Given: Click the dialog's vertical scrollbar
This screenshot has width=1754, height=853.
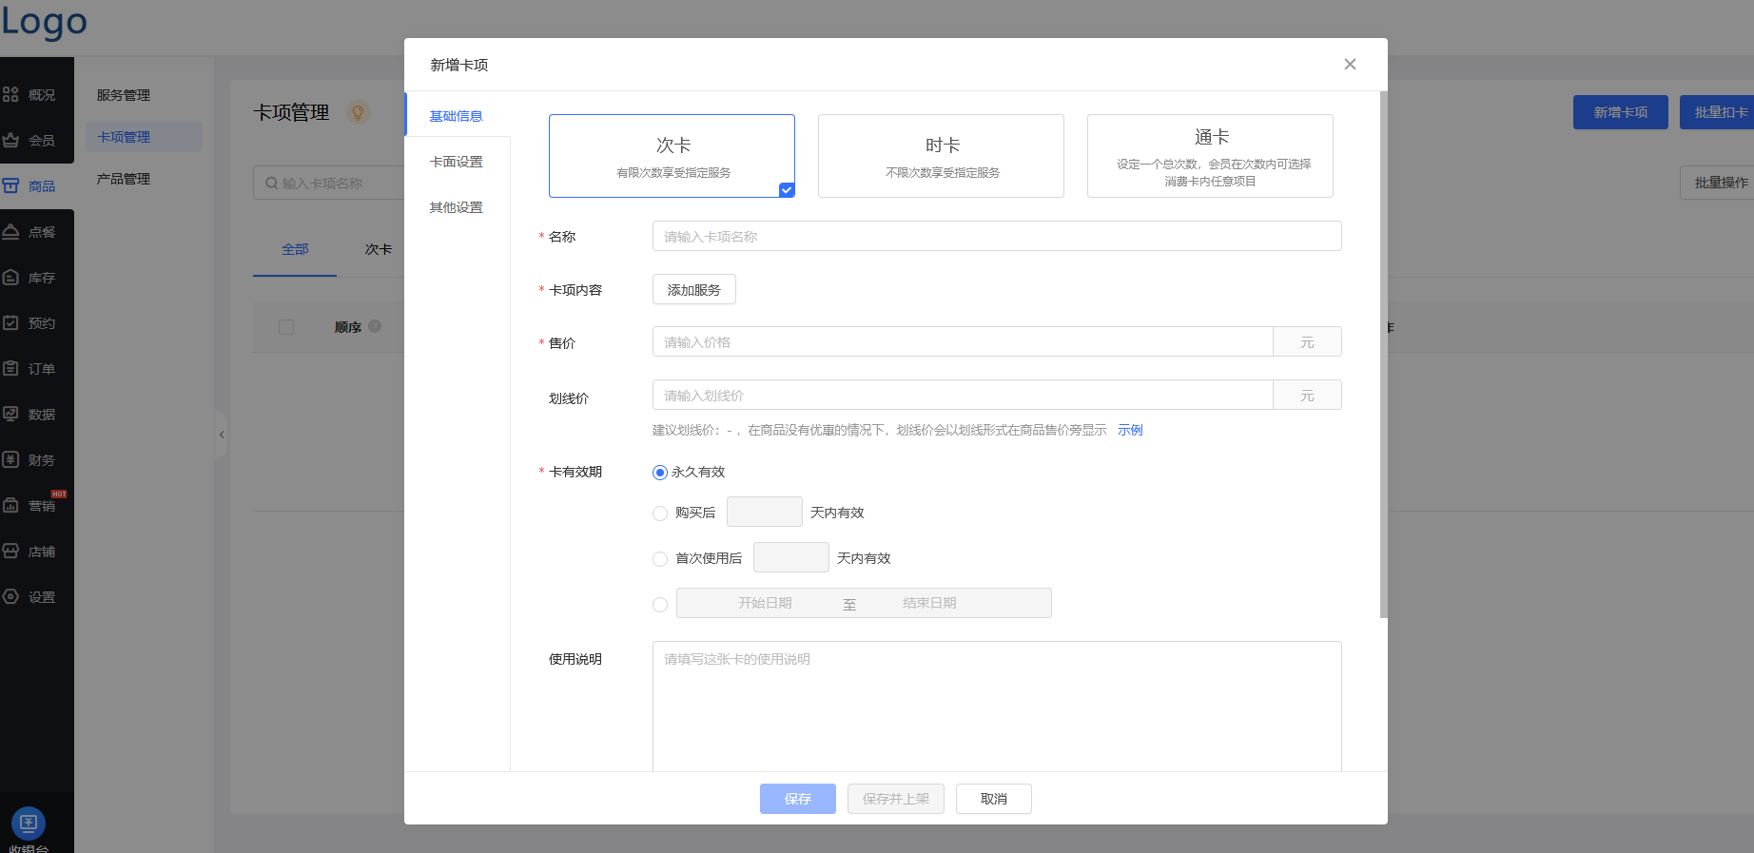Looking at the screenshot, I should pos(1383,354).
